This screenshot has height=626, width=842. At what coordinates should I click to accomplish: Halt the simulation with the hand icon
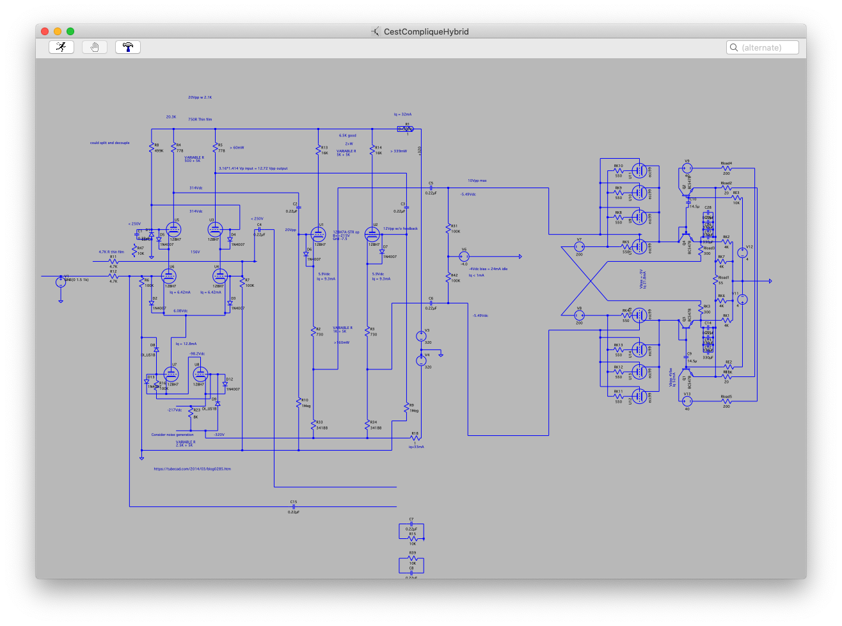[x=95, y=47]
